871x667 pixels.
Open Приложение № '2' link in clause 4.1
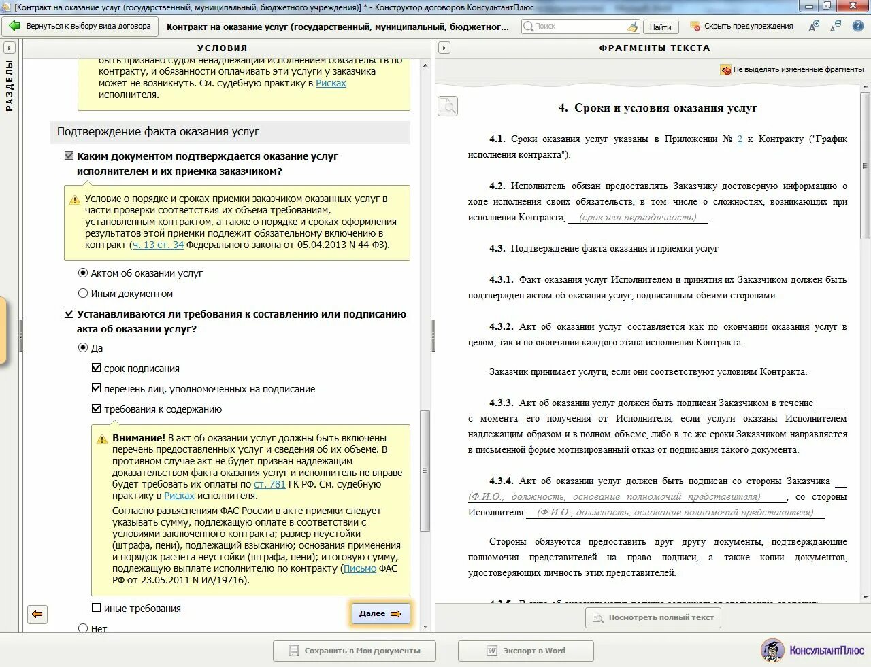click(x=740, y=139)
